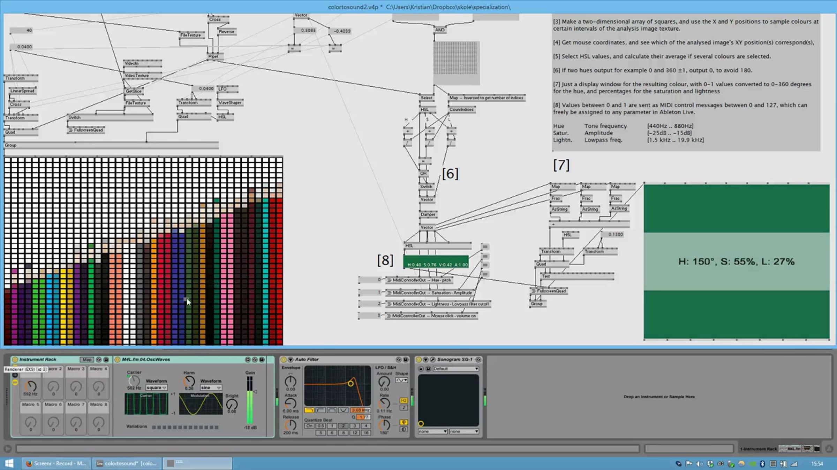
Task: Open the modulator Waveform sine dropdown
Action: click(x=211, y=387)
